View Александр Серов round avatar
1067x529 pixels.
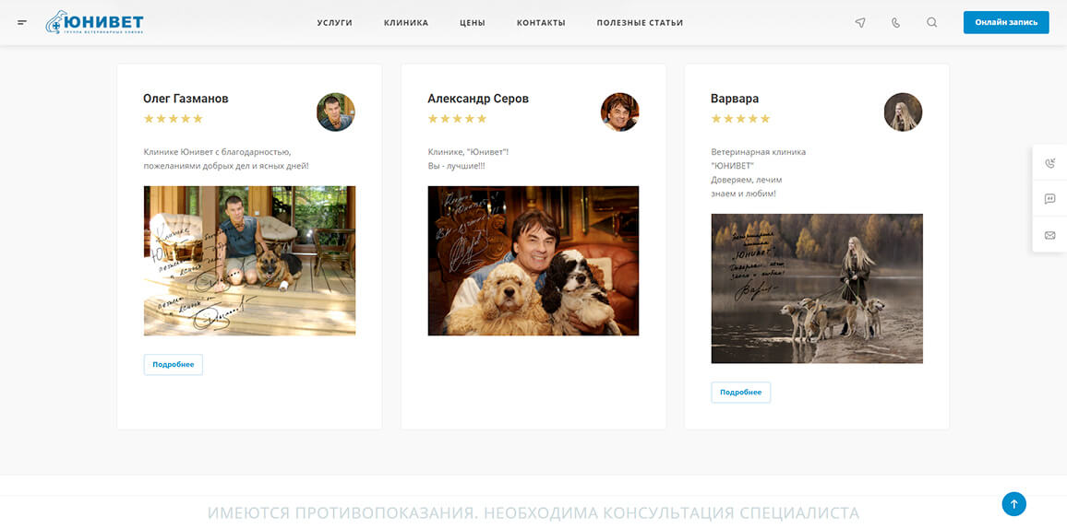click(620, 112)
